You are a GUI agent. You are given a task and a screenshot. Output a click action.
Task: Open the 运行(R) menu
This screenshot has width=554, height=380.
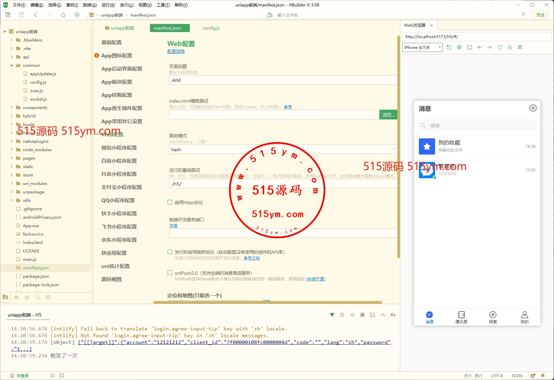click(108, 5)
